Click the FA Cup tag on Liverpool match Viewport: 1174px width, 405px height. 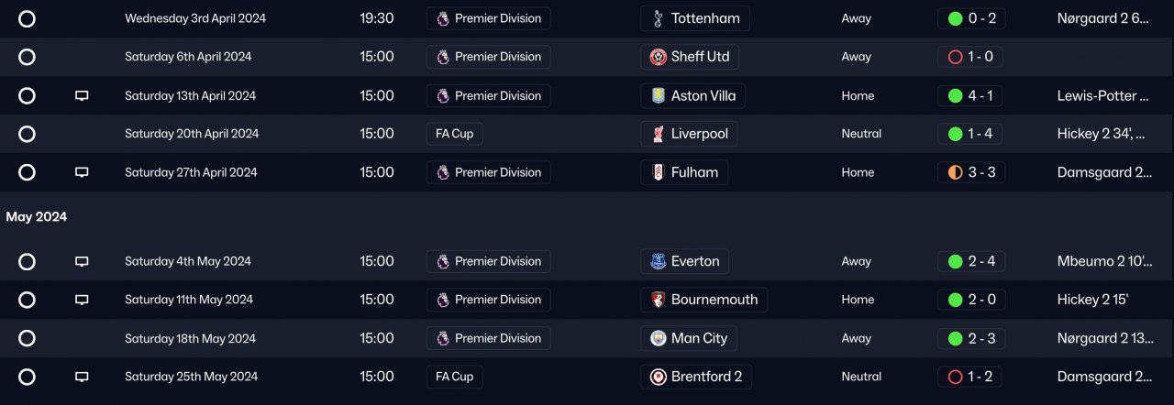coord(455,134)
